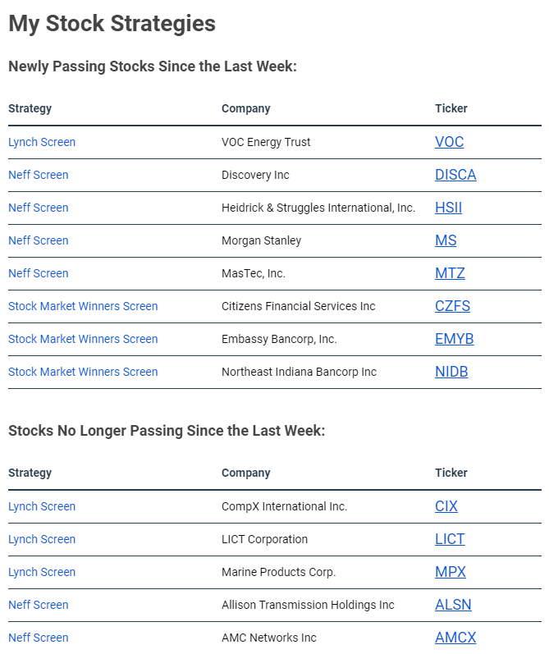The height and width of the screenshot is (654, 549).
Task: Click the EMYB ticker link
Action: 455,339
